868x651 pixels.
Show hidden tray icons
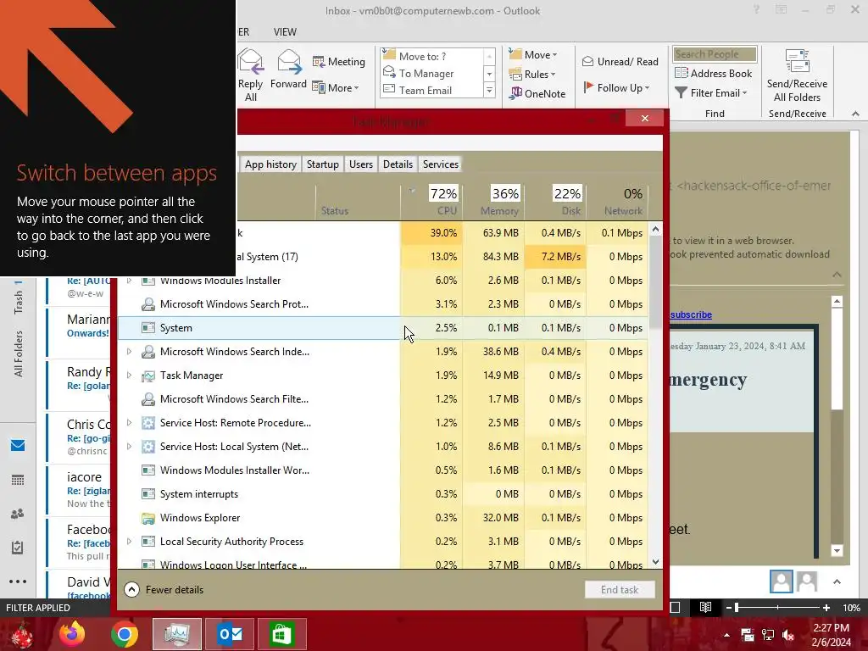pyautogui.click(x=726, y=635)
